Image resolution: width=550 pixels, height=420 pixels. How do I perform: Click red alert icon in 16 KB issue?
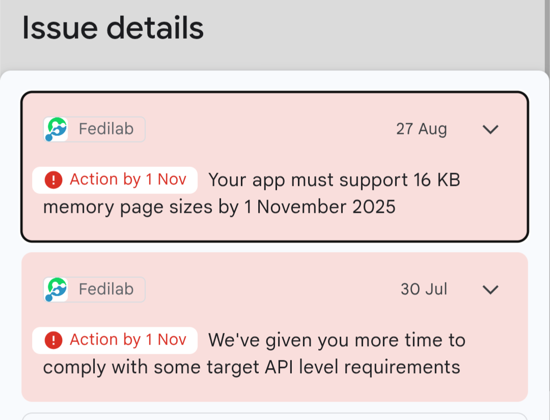(53, 180)
